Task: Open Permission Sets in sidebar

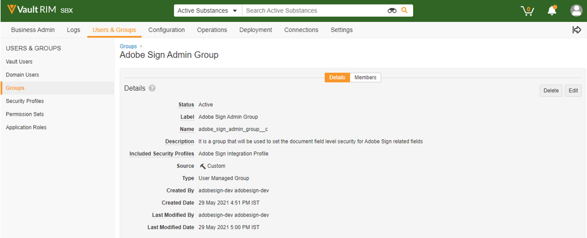Action: pos(25,114)
